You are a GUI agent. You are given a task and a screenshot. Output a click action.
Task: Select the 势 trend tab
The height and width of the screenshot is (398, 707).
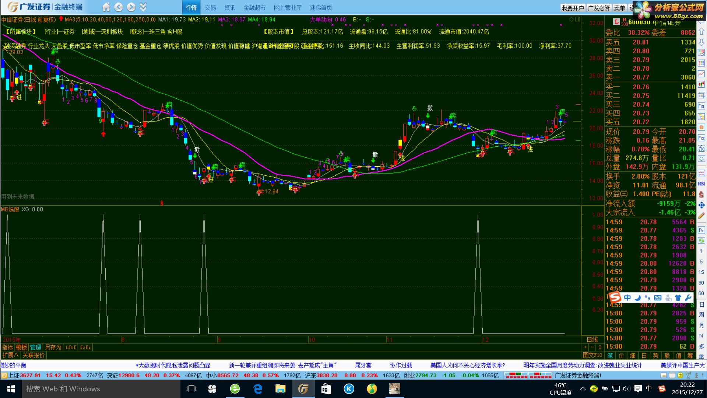(656, 356)
